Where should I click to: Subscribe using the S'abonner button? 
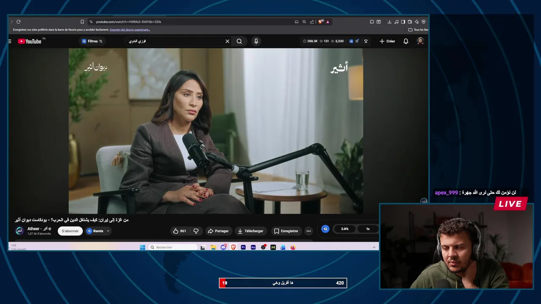tap(70, 231)
